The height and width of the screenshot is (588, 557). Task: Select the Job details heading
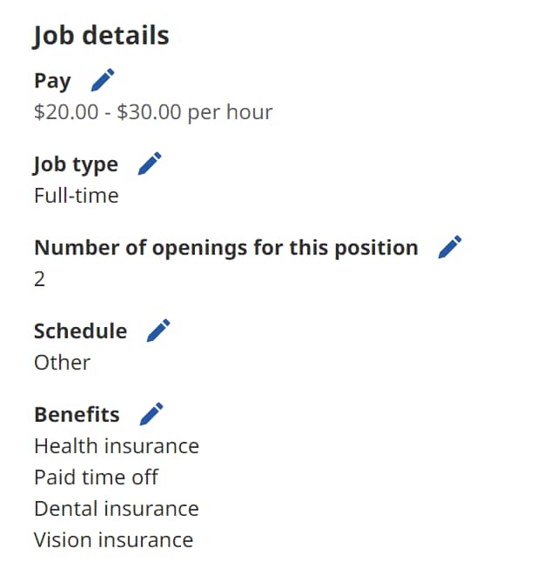[101, 36]
